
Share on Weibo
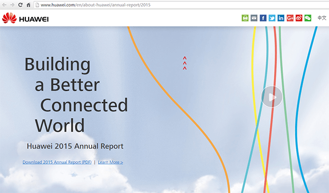pos(299,18)
